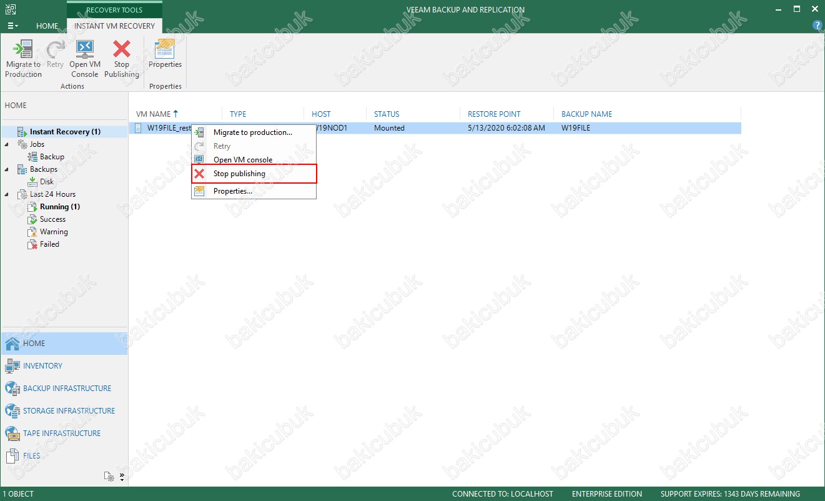Click the Backups node icon
The image size is (825, 501).
[x=22, y=169]
